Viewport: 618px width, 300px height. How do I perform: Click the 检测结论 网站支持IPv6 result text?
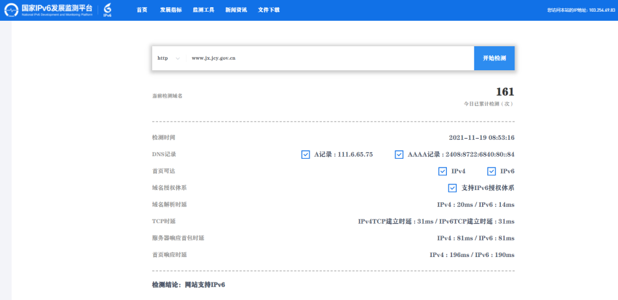[188, 285]
